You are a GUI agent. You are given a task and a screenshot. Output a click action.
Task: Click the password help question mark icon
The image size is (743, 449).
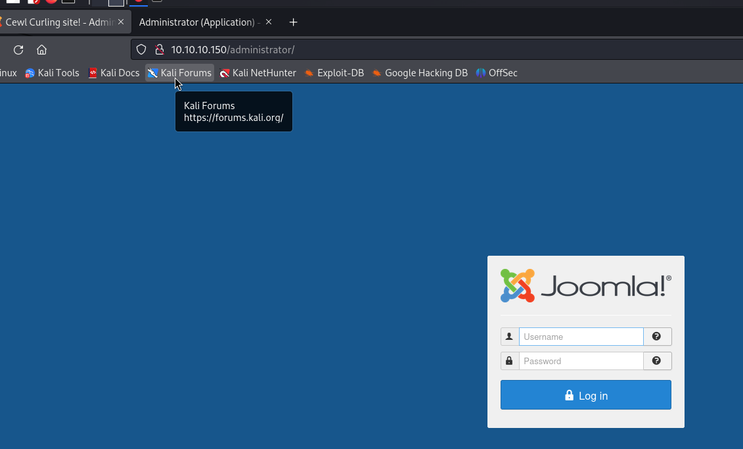click(x=656, y=361)
